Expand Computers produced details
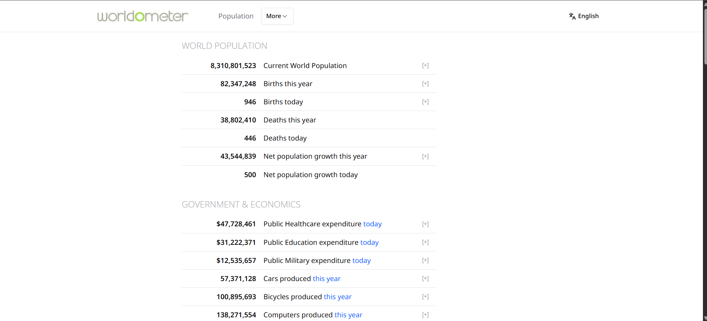 (425, 315)
